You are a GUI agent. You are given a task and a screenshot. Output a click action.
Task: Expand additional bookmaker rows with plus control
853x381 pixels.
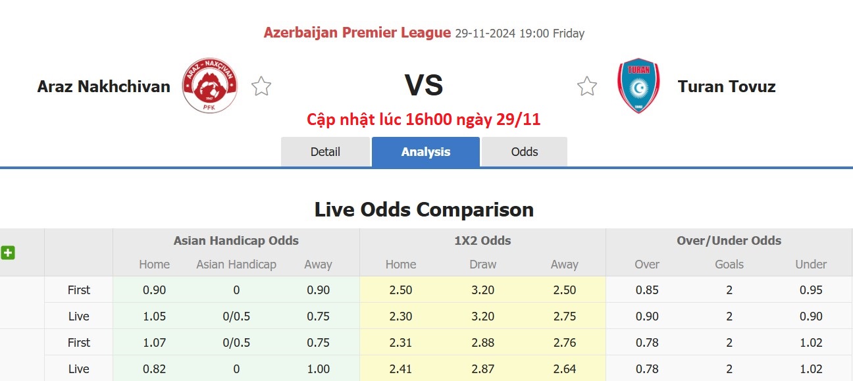(x=8, y=252)
